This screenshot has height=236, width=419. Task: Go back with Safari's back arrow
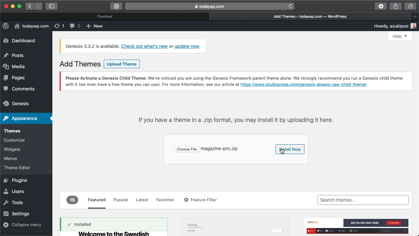29,6
